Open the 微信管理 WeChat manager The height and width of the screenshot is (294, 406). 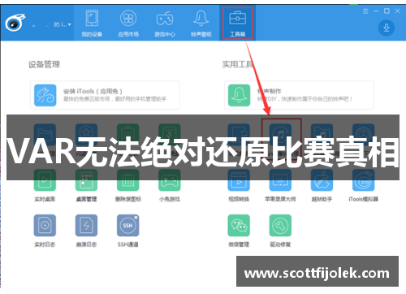pos(239,231)
